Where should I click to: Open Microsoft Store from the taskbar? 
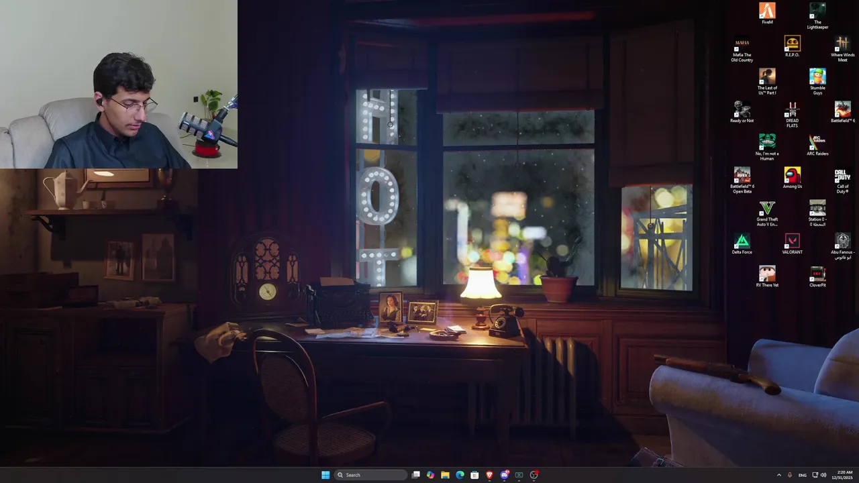474,475
